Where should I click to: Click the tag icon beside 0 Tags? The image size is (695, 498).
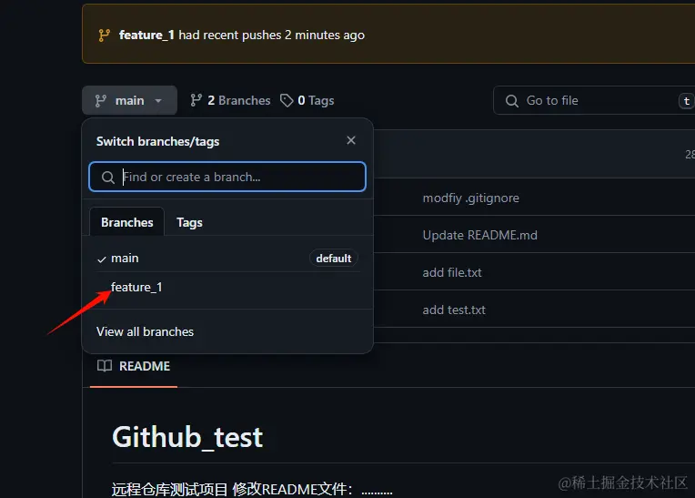(x=287, y=101)
